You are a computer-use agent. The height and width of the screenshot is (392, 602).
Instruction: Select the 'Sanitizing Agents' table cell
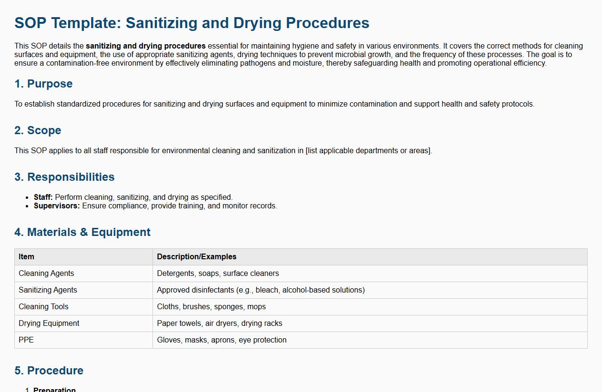click(x=48, y=290)
